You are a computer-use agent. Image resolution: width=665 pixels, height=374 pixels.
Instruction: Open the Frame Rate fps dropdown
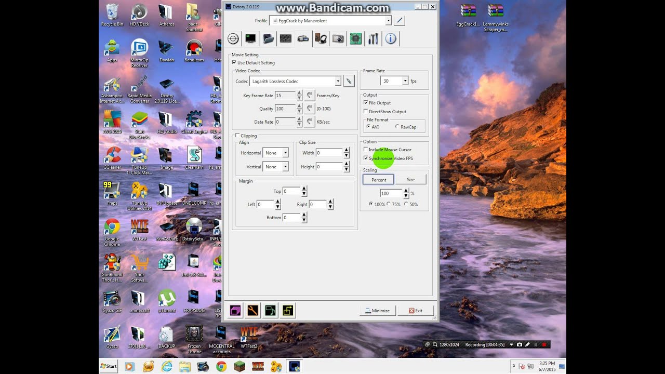point(405,81)
